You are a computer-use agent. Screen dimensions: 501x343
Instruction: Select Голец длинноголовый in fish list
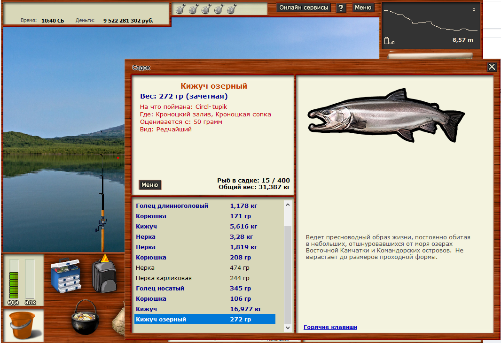172,206
